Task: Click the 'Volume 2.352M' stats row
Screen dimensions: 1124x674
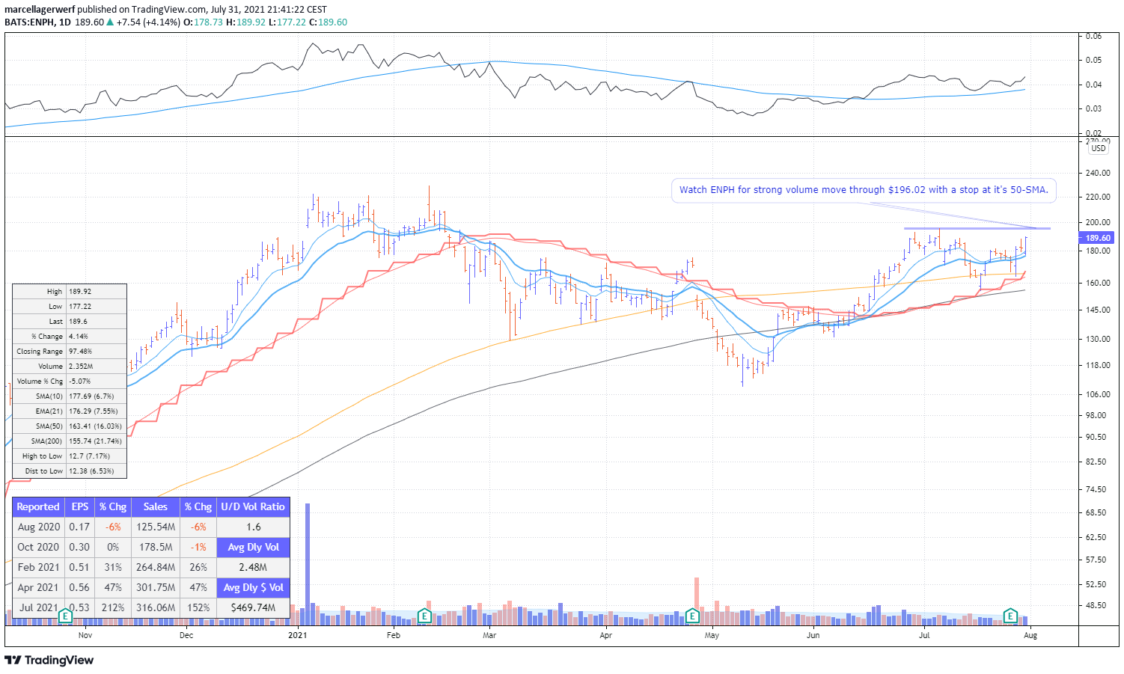Action: click(x=70, y=367)
